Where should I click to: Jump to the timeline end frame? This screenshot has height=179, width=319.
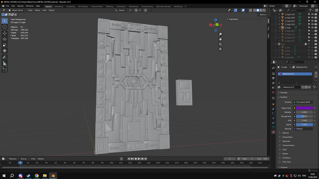pyautogui.click(x=146, y=159)
